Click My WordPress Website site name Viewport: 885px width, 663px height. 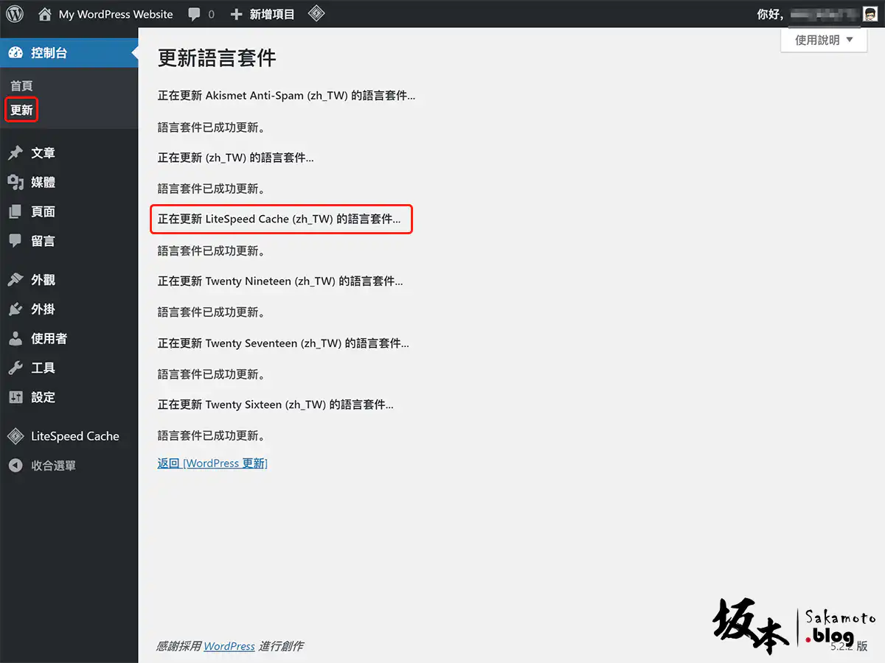(x=116, y=14)
